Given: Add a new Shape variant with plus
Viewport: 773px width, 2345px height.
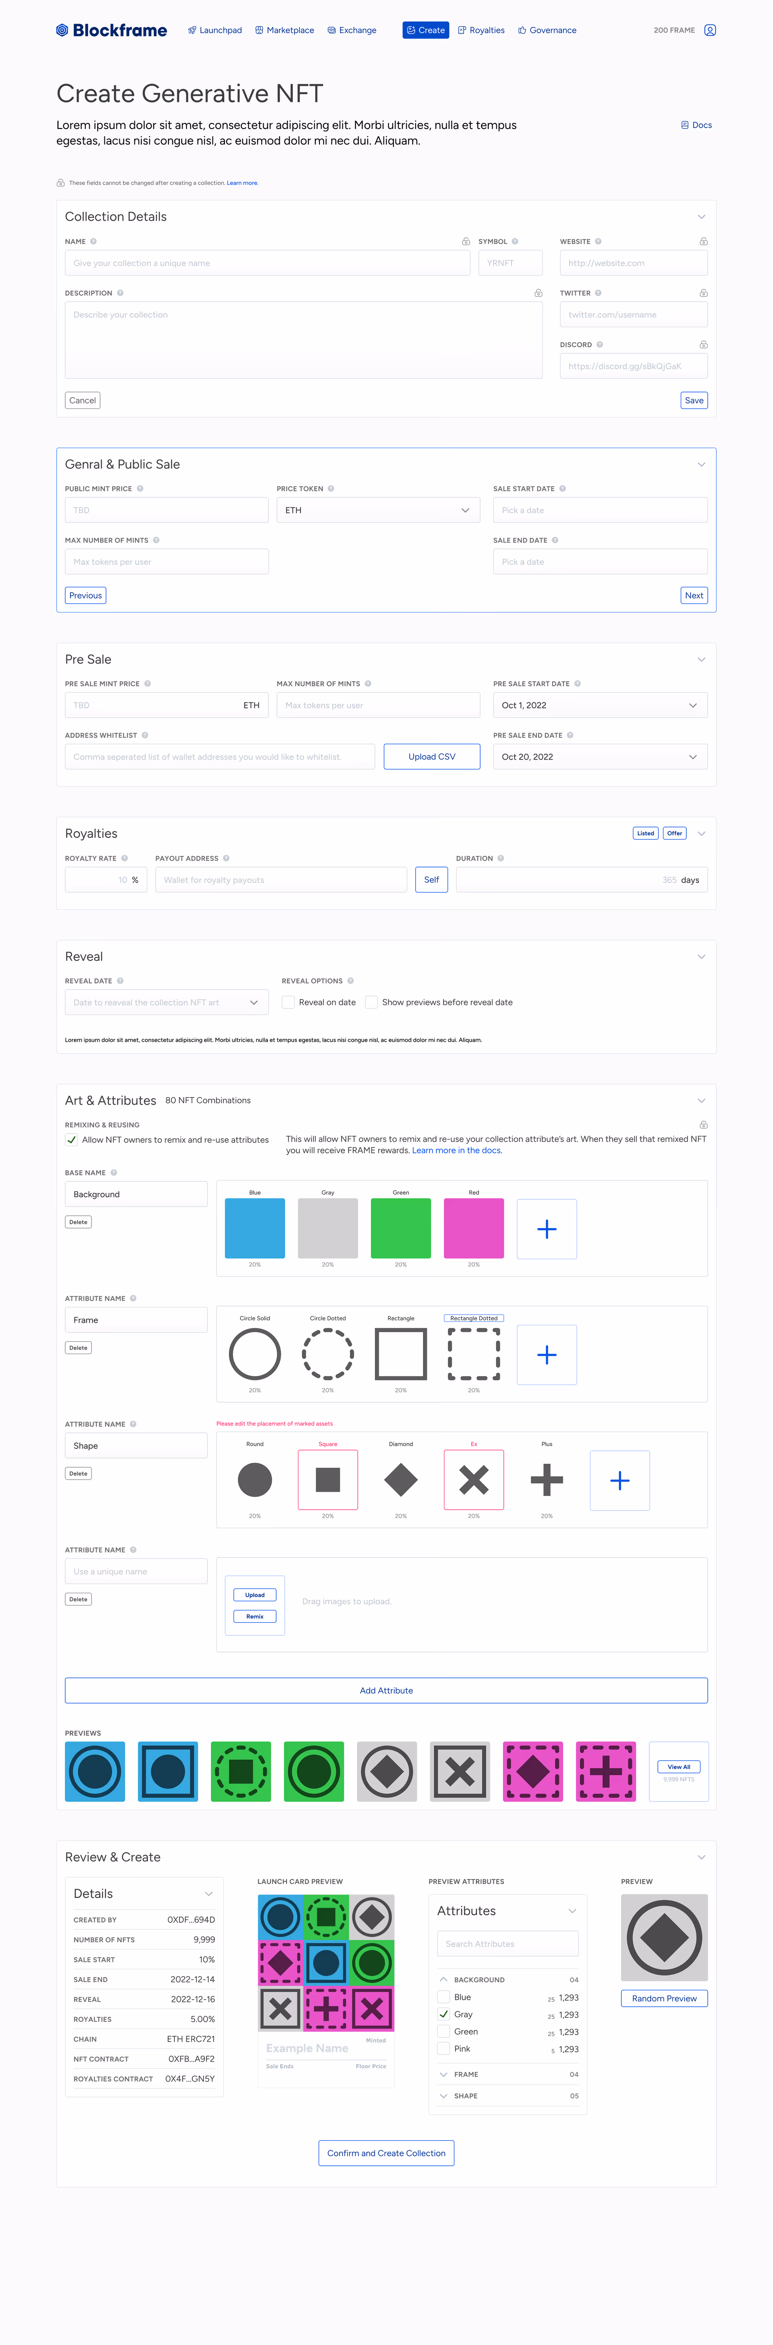Looking at the screenshot, I should click(619, 1480).
